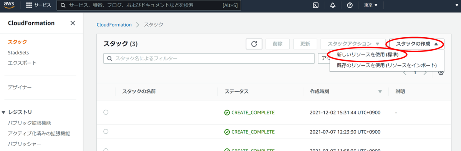
Task: Open パブリック拡張機能 in the registry
Action: point(29,123)
